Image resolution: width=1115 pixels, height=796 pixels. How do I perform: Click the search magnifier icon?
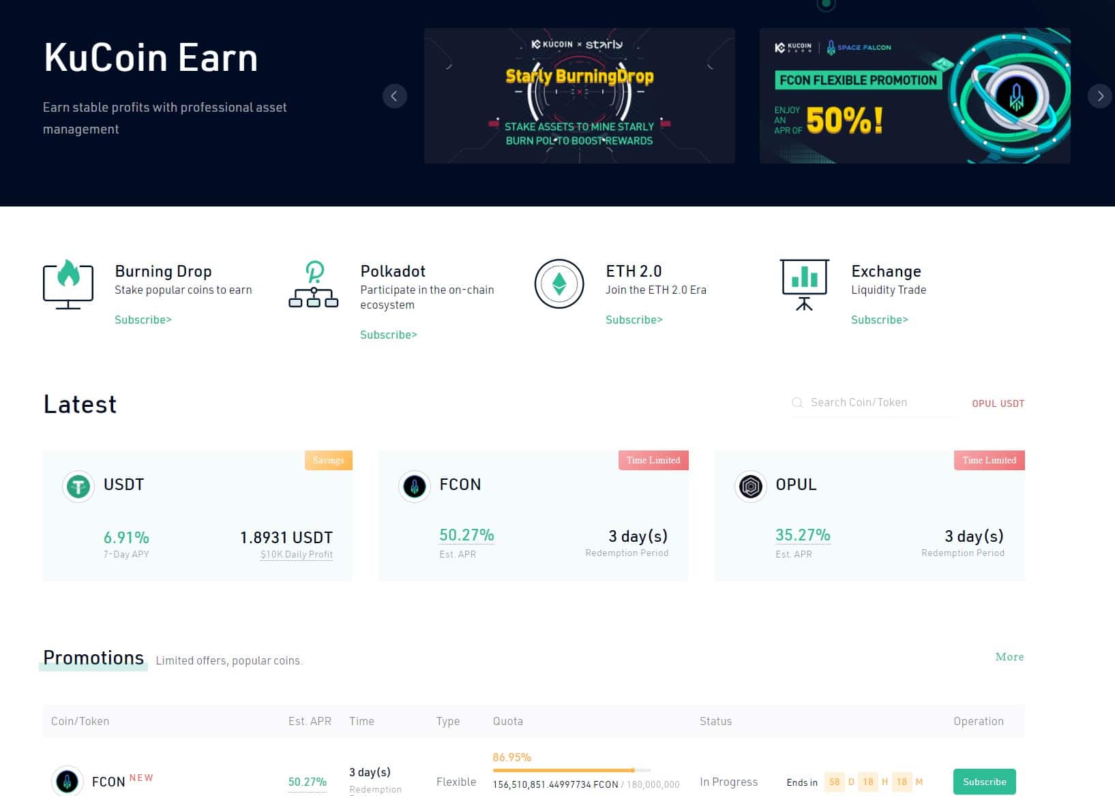pyautogui.click(x=797, y=403)
